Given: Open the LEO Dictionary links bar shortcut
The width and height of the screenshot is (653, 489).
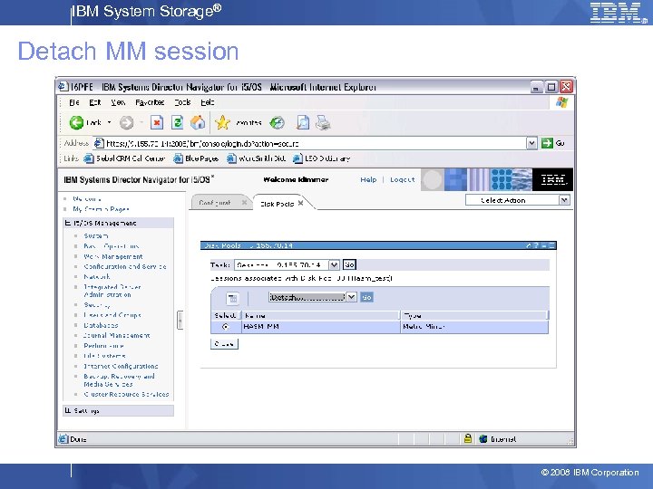Looking at the screenshot, I should point(321,158).
